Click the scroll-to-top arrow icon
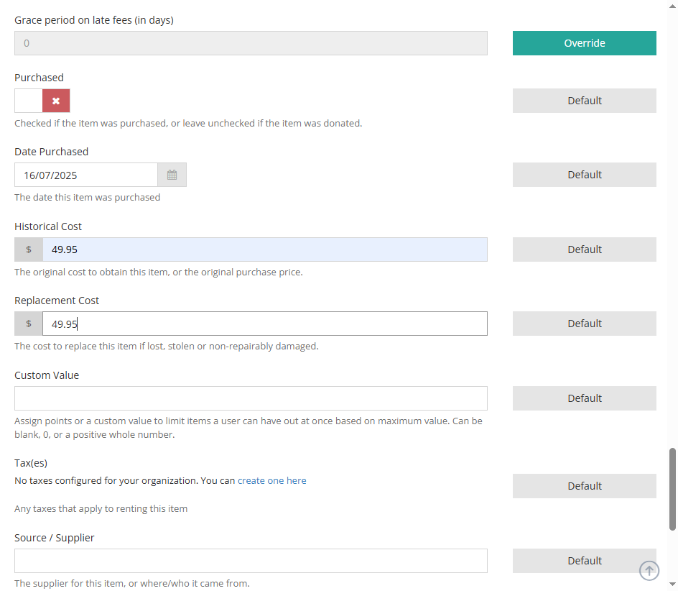The image size is (678, 591). (x=649, y=571)
